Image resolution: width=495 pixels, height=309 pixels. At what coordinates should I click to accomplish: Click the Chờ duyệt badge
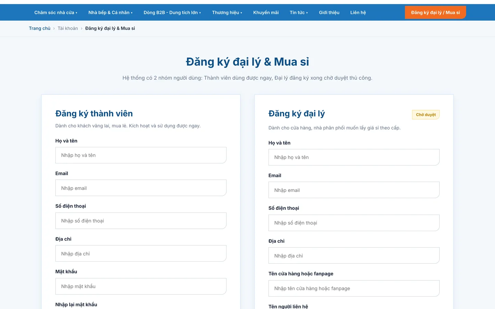point(426,115)
